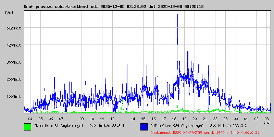This screenshot has width=274, height=137.
Task: Click the '21' hour axis label
Action: [x=205, y=119]
